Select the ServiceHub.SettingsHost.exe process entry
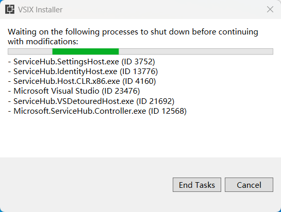The height and width of the screenshot is (212, 281). point(81,62)
